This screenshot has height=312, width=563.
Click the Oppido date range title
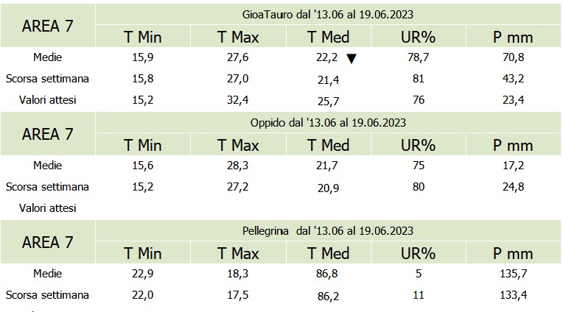point(328,122)
